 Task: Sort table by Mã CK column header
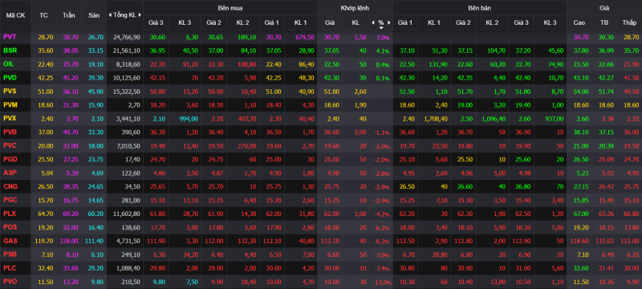click(15, 15)
